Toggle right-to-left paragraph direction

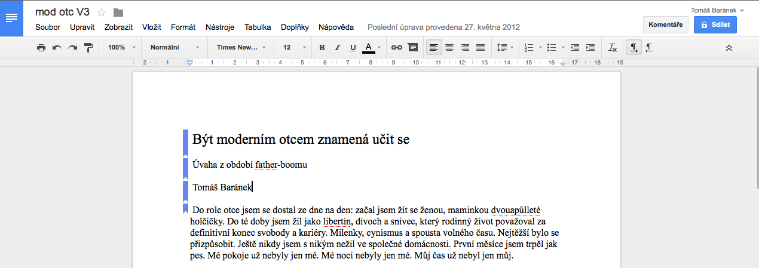(x=649, y=48)
